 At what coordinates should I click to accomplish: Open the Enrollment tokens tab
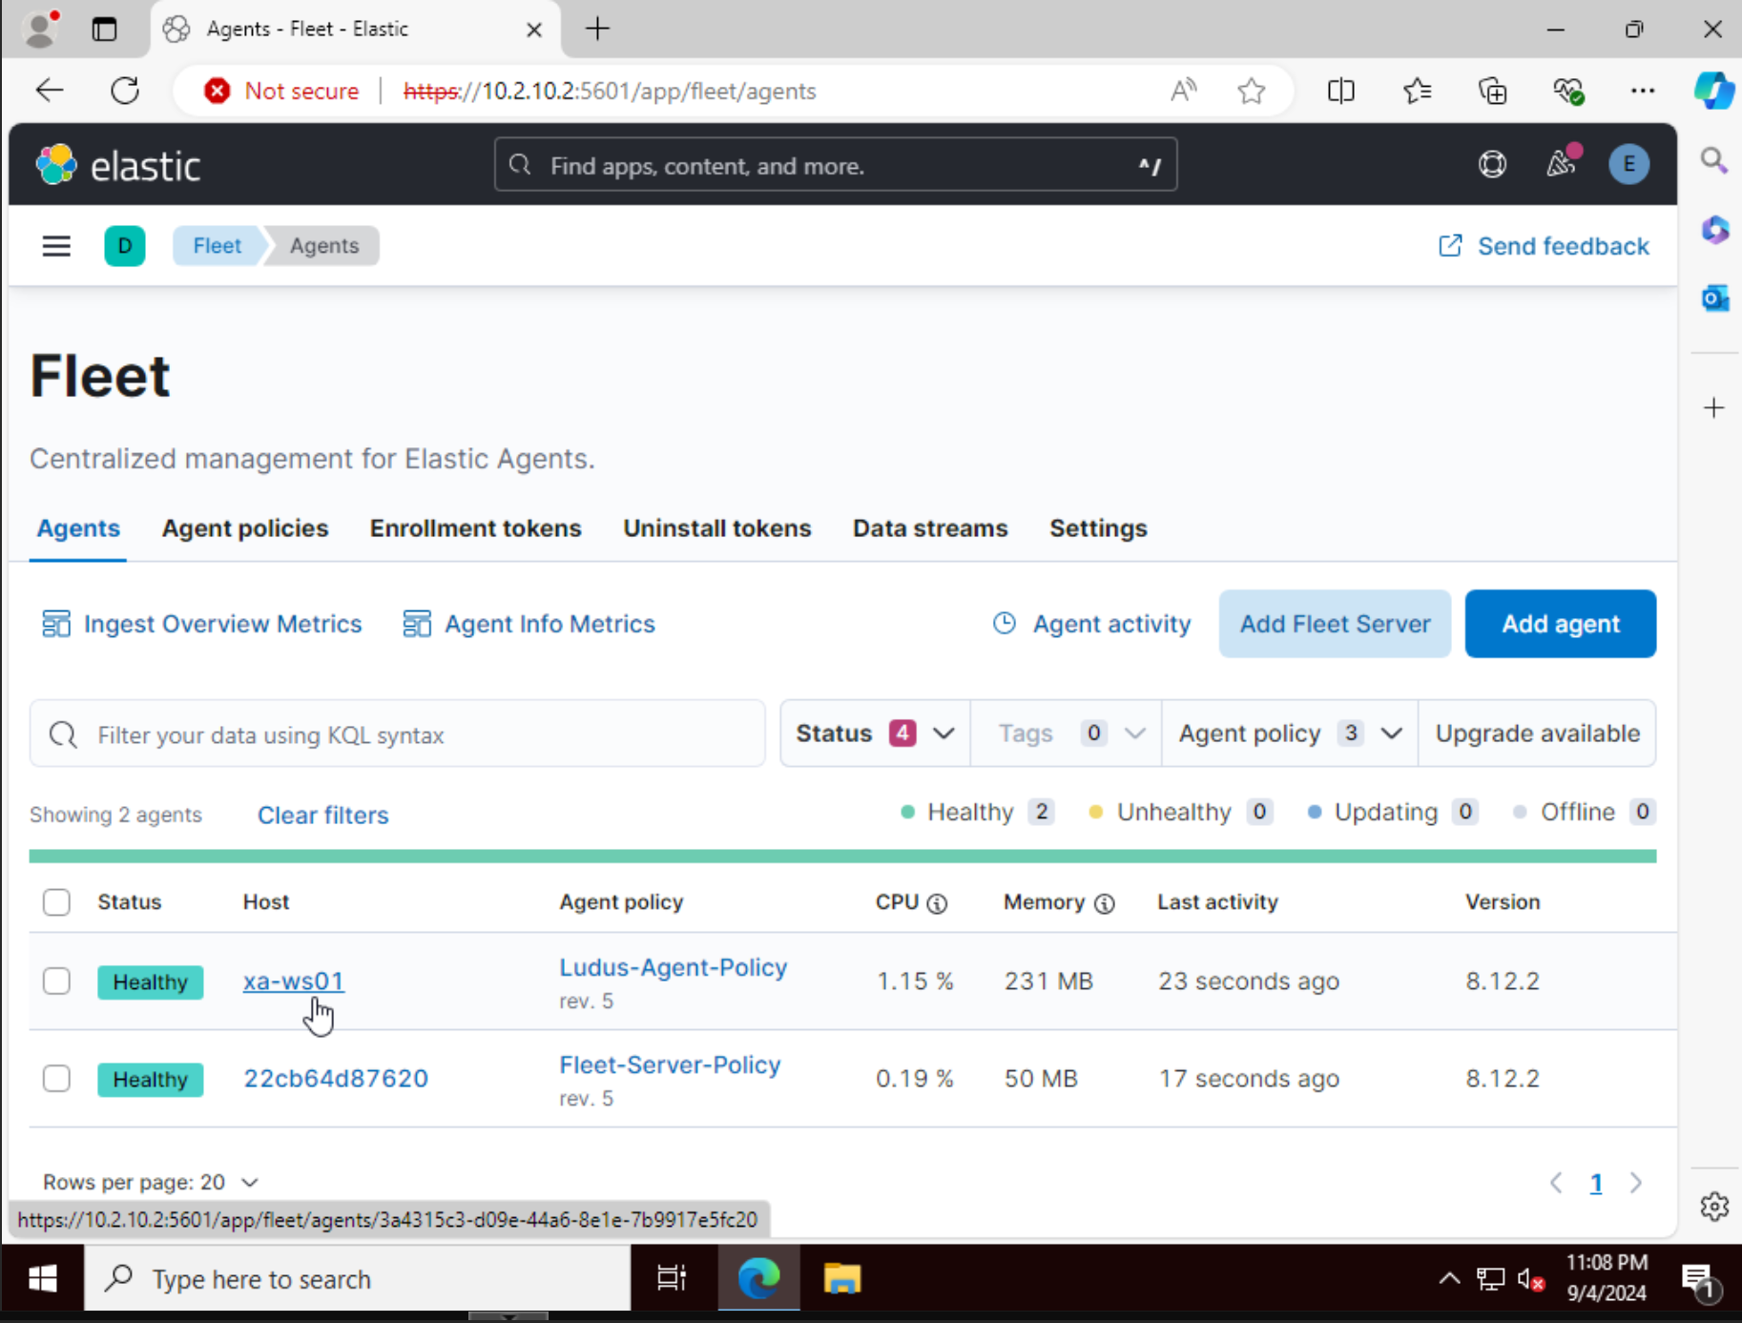point(476,528)
